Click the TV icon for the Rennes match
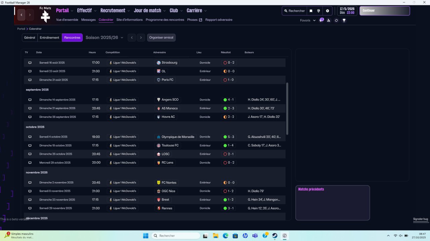Viewport: 430px width, 241px height. [x=30, y=208]
